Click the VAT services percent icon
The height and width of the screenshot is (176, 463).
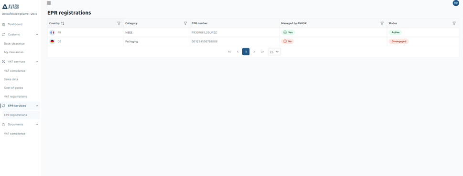(x=3, y=62)
